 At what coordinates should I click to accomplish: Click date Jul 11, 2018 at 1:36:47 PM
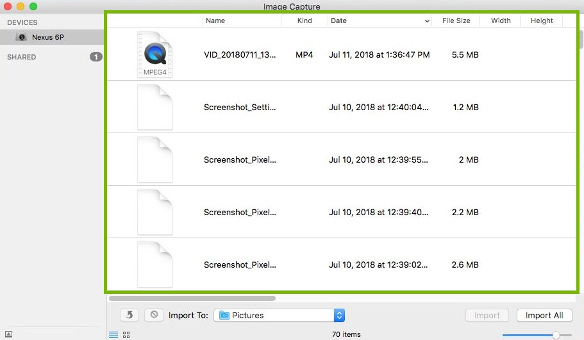pyautogui.click(x=379, y=54)
